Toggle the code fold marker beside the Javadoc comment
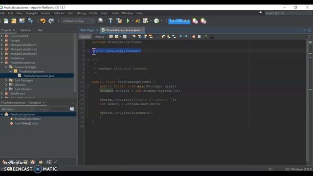Image resolution: width=313 pixels, height=176 pixels. coord(88,60)
